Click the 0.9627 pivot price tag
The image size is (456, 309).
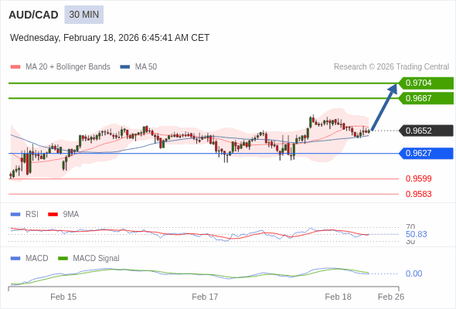[x=426, y=153]
